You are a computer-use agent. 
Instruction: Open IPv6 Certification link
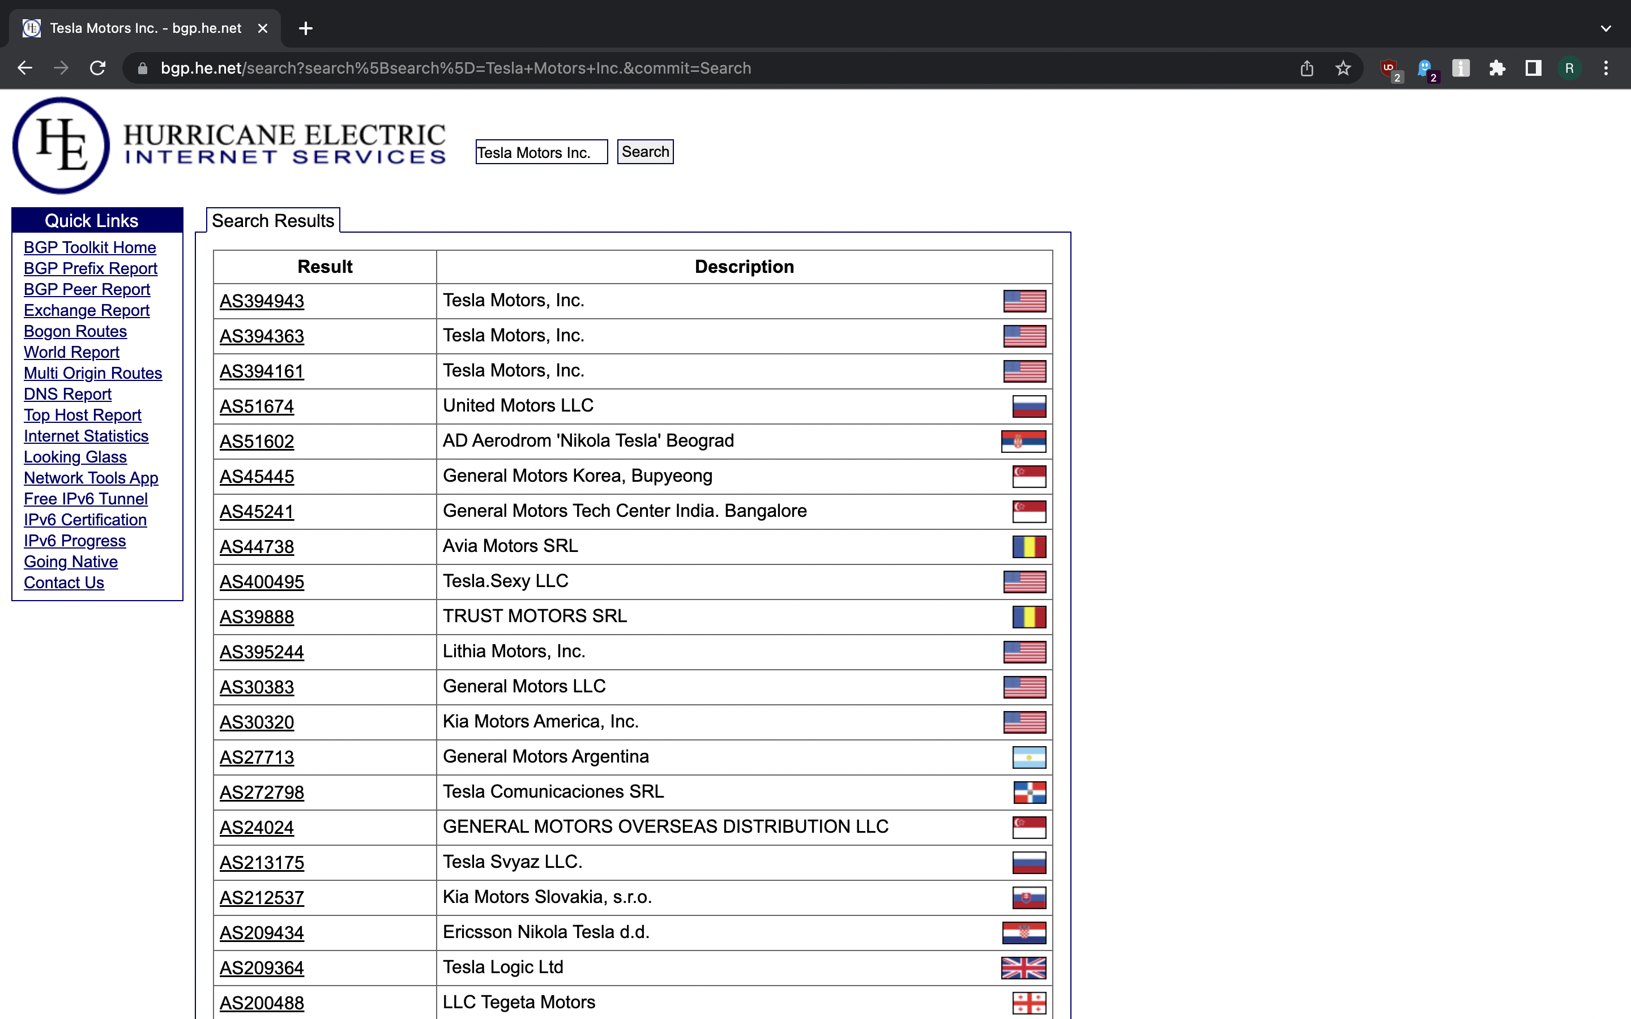(x=85, y=520)
